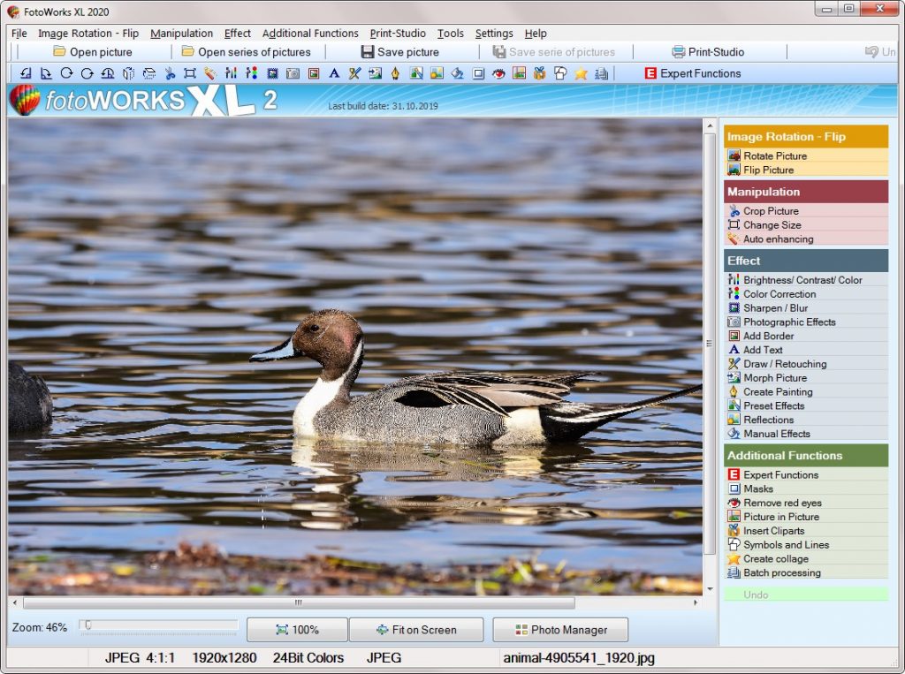
Task: Open the Effect menu
Action: (236, 33)
